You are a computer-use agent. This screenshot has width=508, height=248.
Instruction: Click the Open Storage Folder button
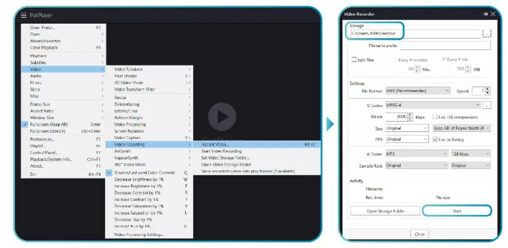[385, 211]
